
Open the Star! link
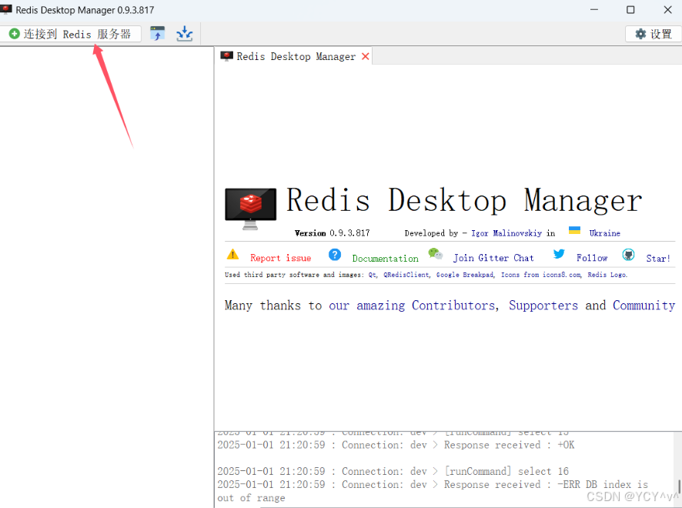click(658, 259)
